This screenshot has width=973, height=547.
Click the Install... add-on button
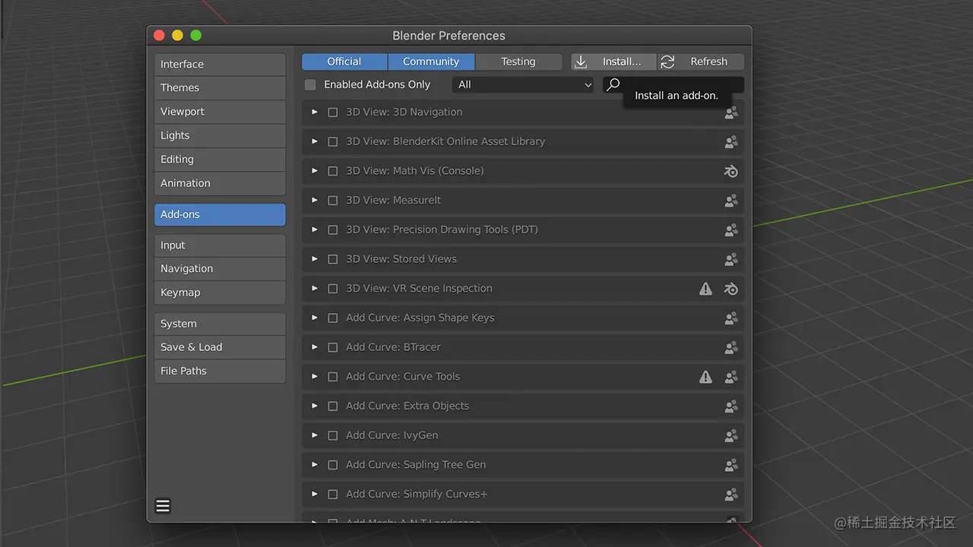[613, 62]
